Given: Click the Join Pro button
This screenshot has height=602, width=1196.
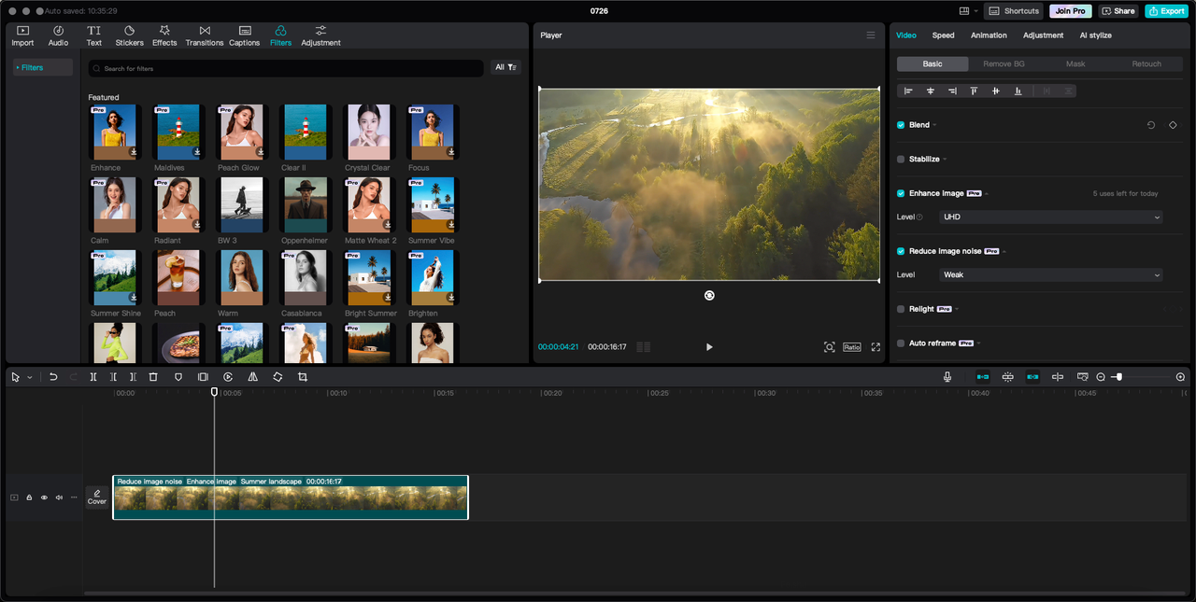Looking at the screenshot, I should (1071, 11).
